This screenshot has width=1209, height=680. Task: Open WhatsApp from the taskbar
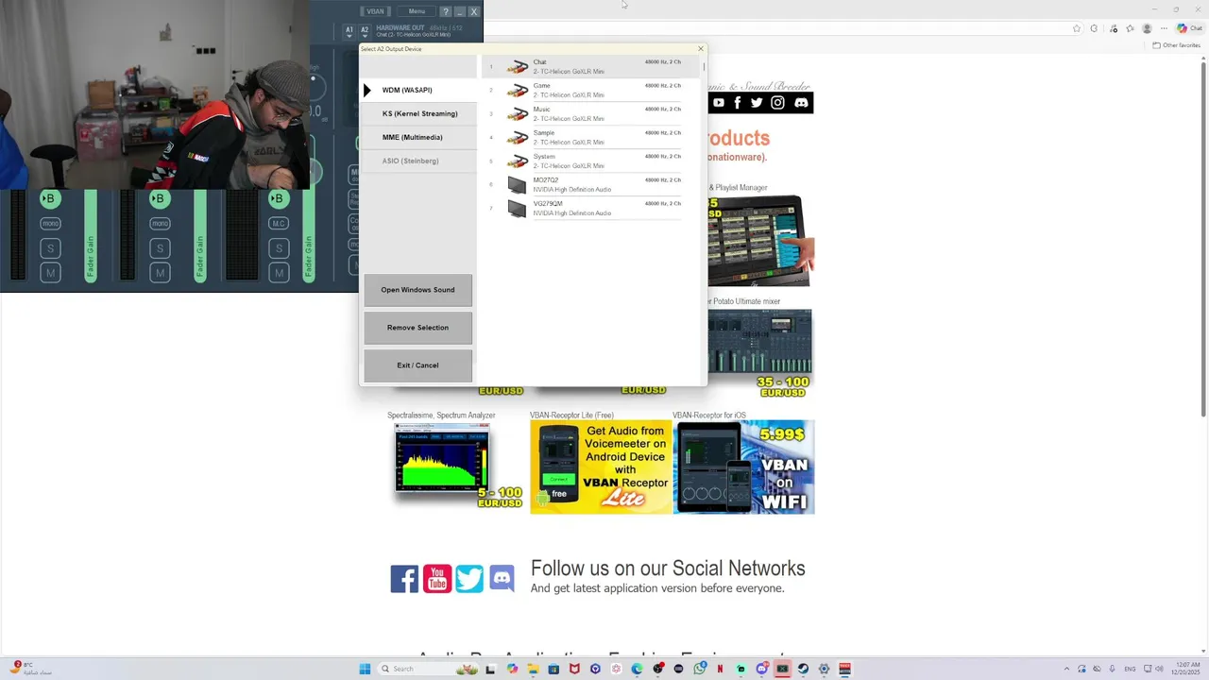pos(700,669)
